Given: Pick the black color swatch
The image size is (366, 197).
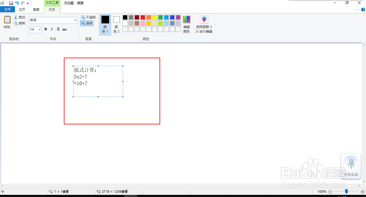Looking at the screenshot, I should click(125, 17).
